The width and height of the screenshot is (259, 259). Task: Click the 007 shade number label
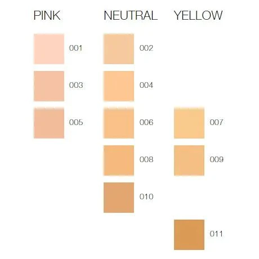point(216,122)
